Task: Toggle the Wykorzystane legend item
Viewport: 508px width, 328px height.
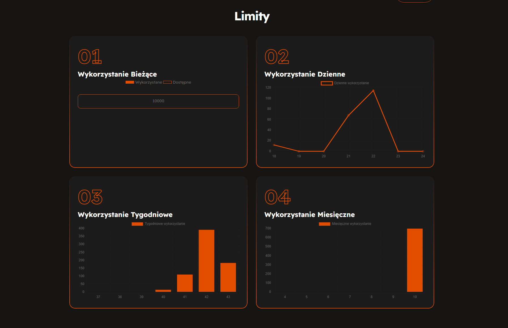Action: click(144, 82)
